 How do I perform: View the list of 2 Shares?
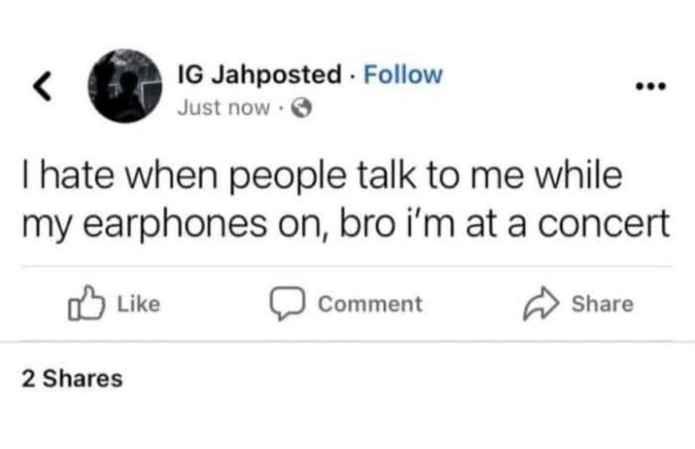[72, 379]
